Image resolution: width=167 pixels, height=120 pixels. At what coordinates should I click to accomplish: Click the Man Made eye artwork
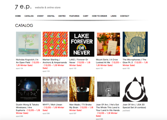pos(82,89)
